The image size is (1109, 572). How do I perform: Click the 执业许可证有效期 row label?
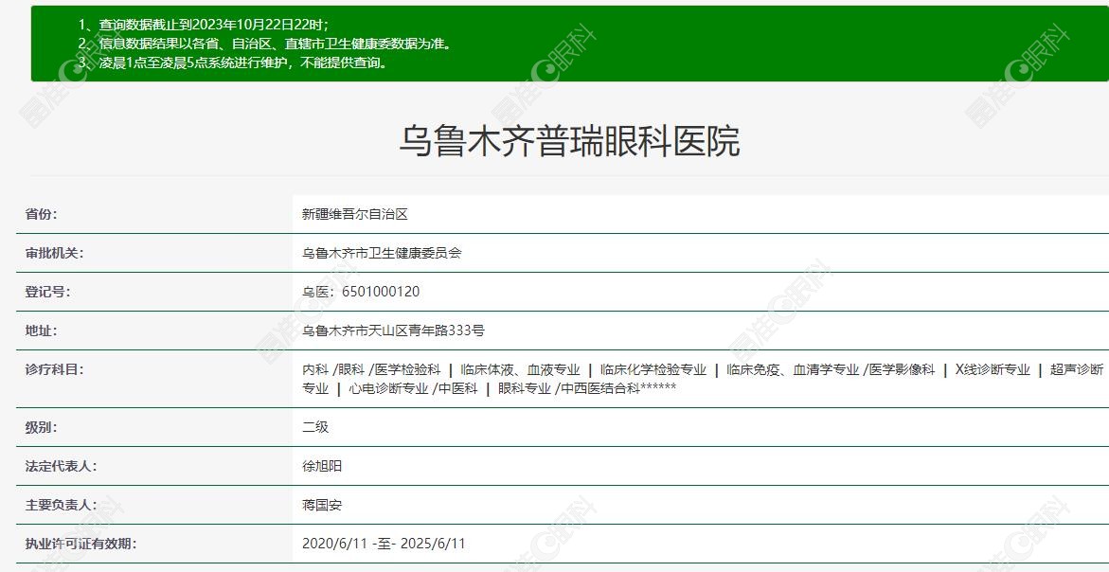(x=80, y=544)
